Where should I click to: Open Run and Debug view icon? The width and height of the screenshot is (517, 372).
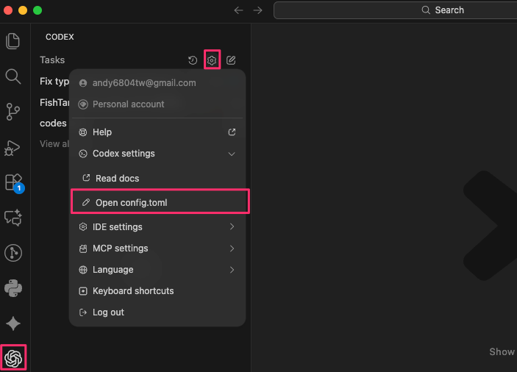[13, 147]
